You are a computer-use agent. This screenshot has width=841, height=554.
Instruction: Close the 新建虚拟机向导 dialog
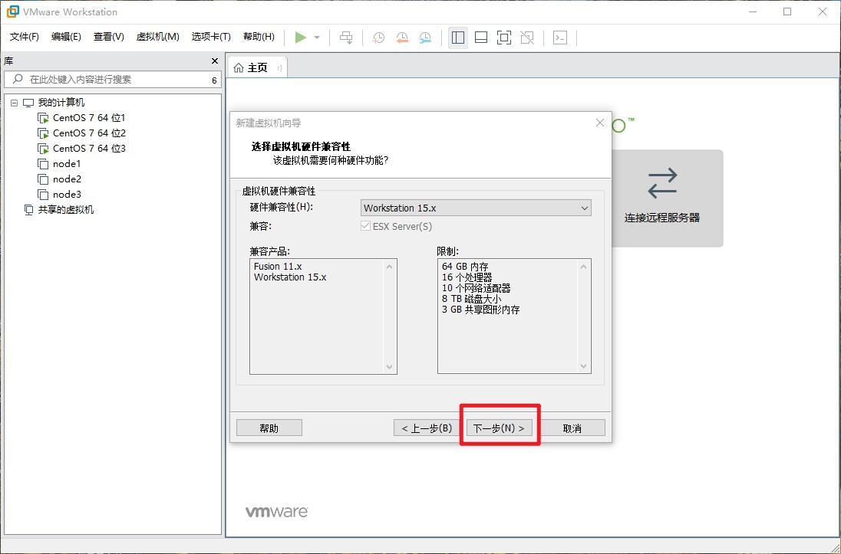pyautogui.click(x=599, y=123)
